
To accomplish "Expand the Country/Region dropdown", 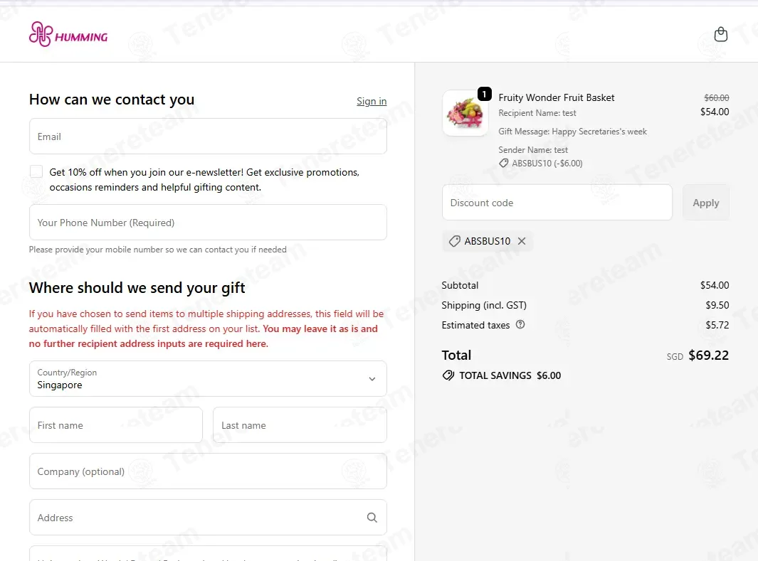I will click(x=208, y=378).
